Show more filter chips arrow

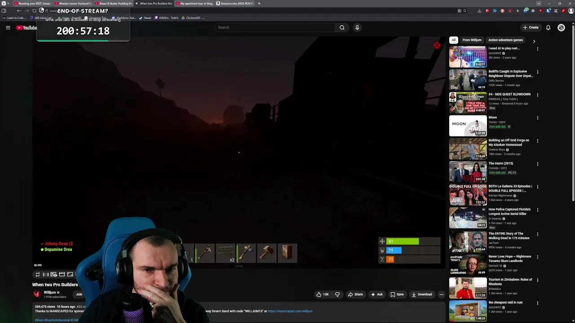point(534,41)
